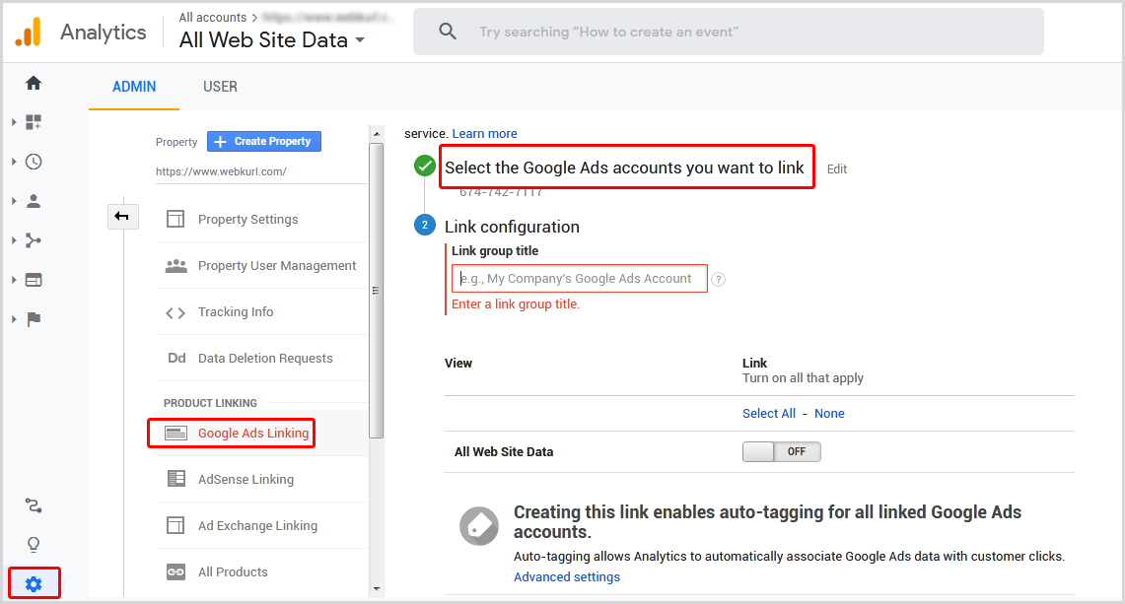Click scrollbar down arrow in property menu

(x=377, y=589)
